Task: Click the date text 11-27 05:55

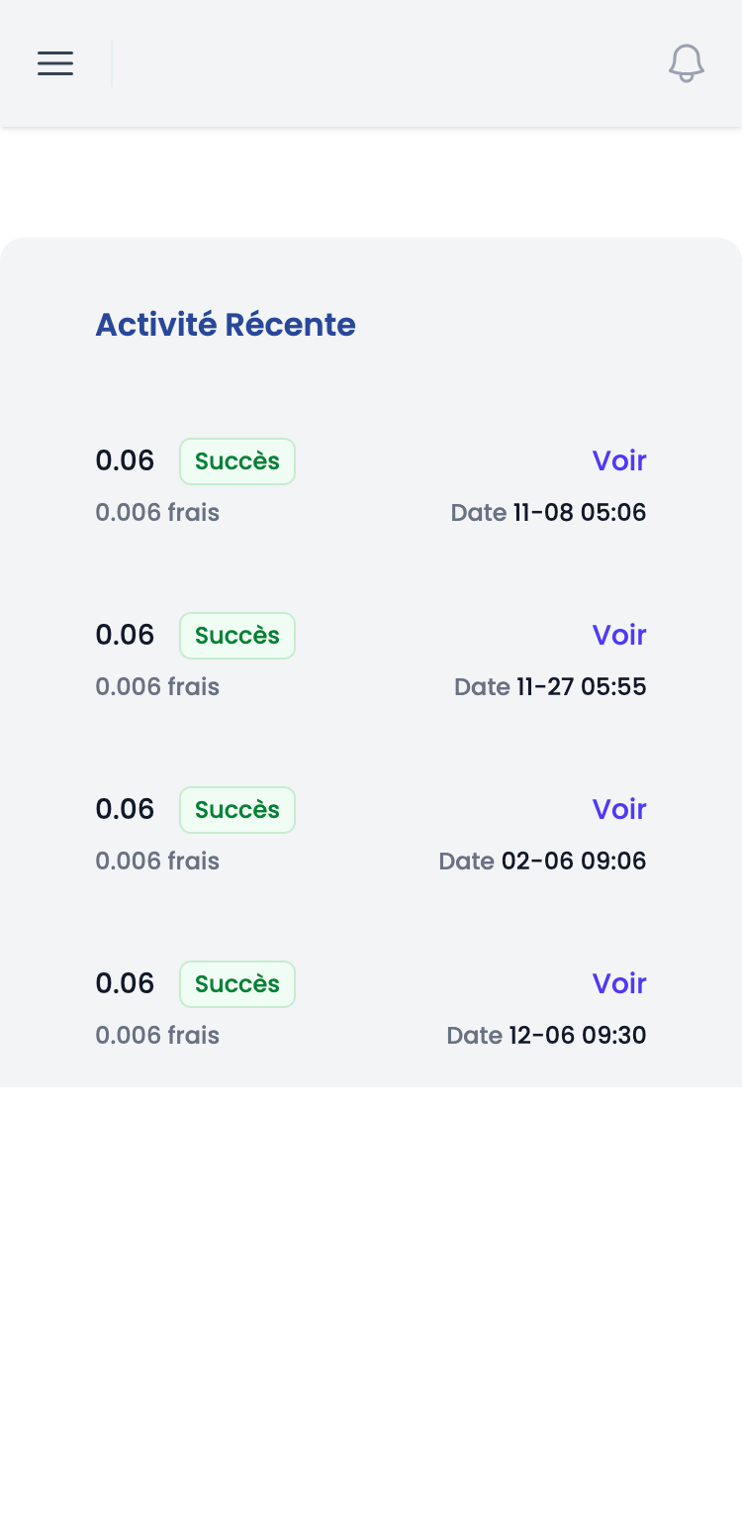Action: (x=581, y=687)
